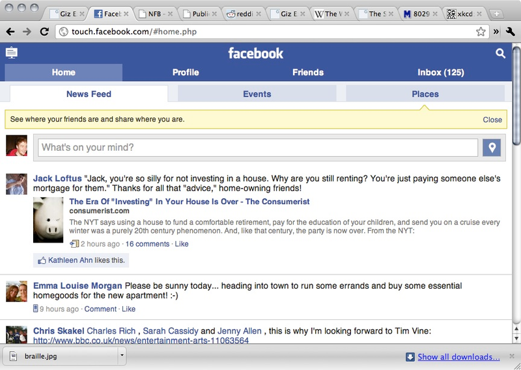Click Show all downloads link
Image resolution: width=521 pixels, height=370 pixels.
[458, 357]
